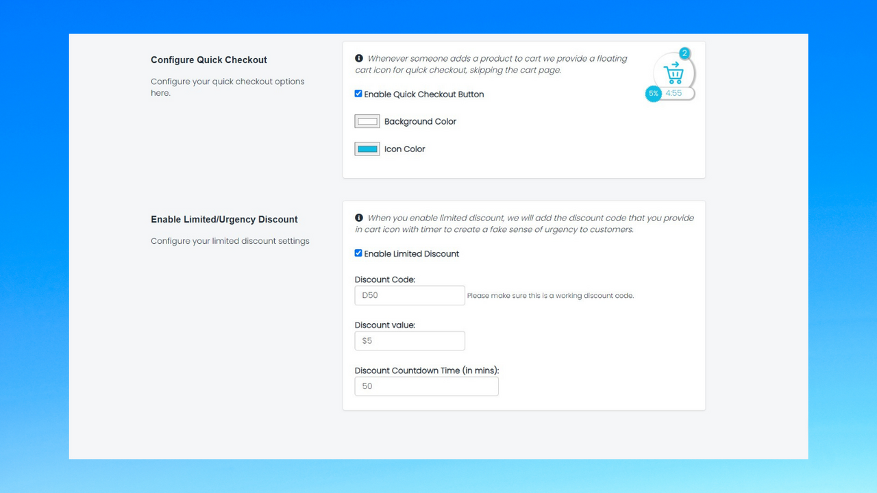Click 'Discount Countdown Time (in mins):' label
The image size is (877, 493).
[427, 371]
